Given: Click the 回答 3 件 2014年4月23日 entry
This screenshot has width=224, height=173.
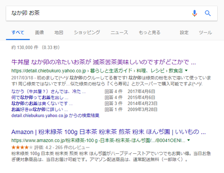Looking at the screenshot, I should 131,103.
